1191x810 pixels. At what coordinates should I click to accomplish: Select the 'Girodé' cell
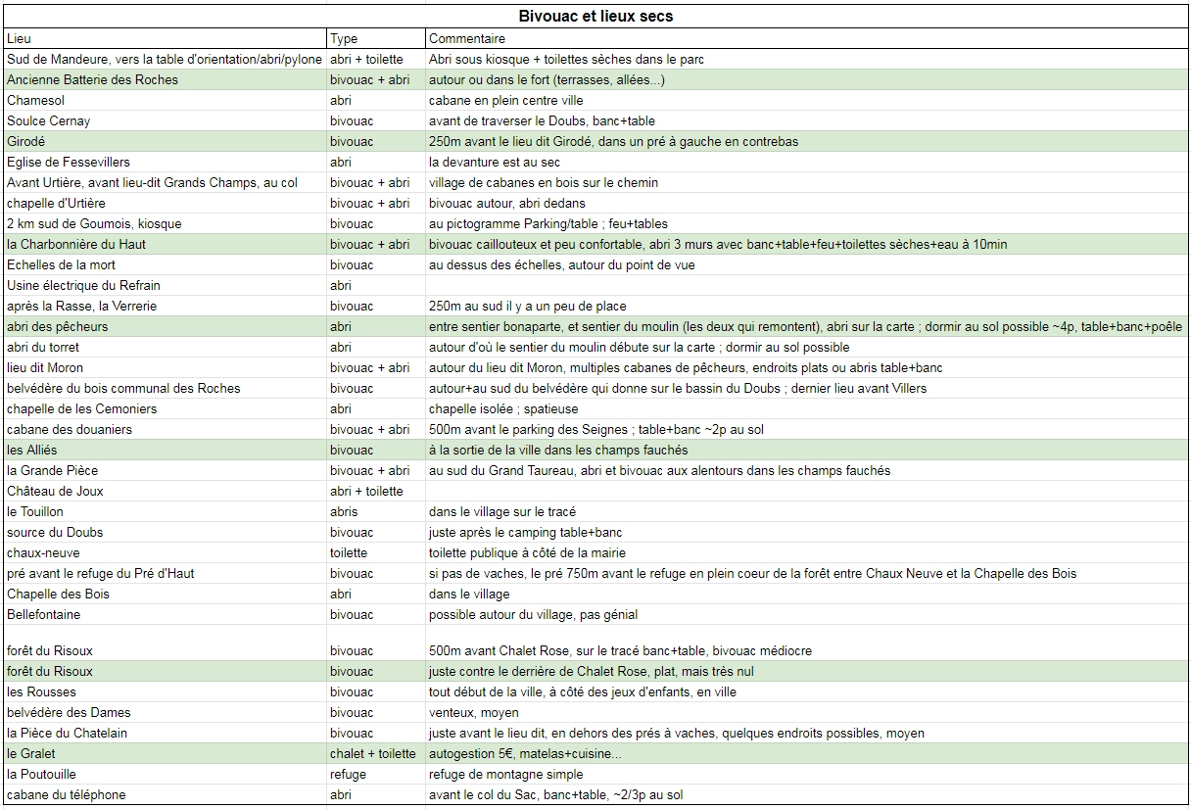166,142
